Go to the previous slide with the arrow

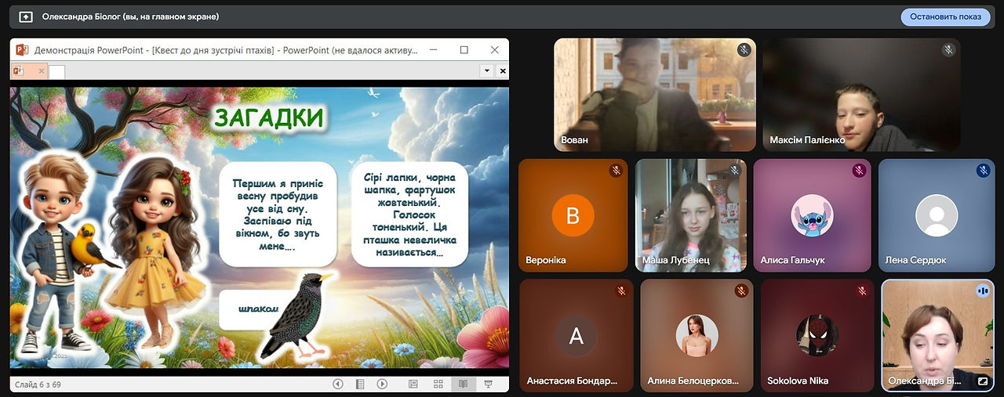[x=338, y=384]
